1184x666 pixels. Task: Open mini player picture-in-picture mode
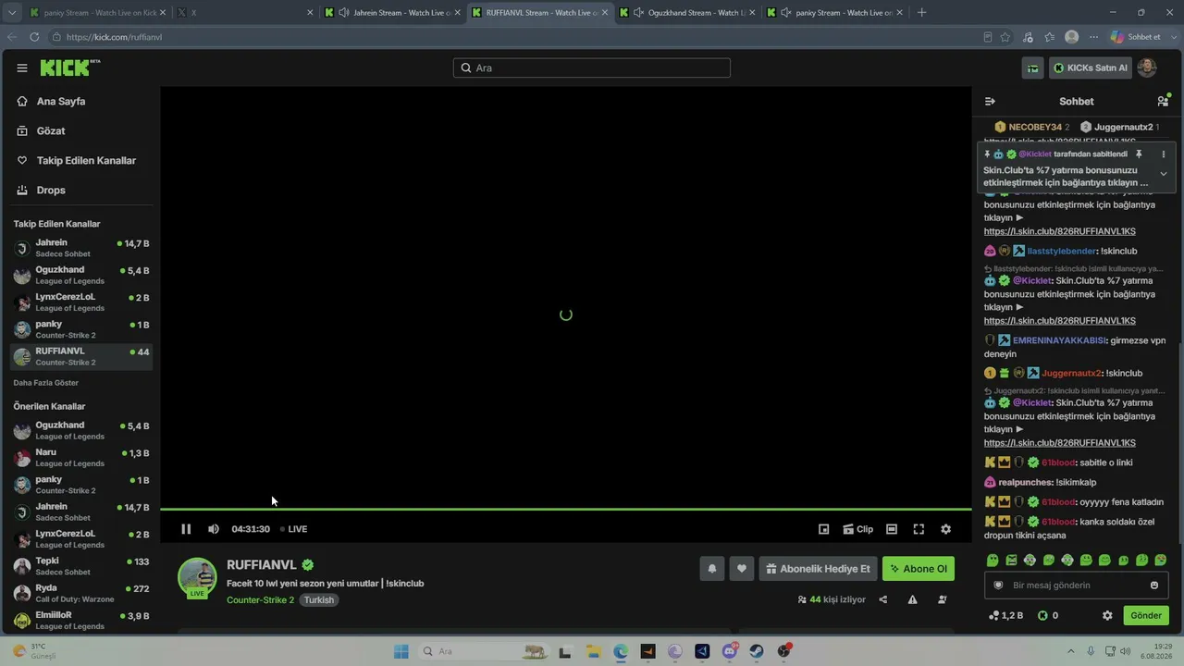[x=823, y=529]
